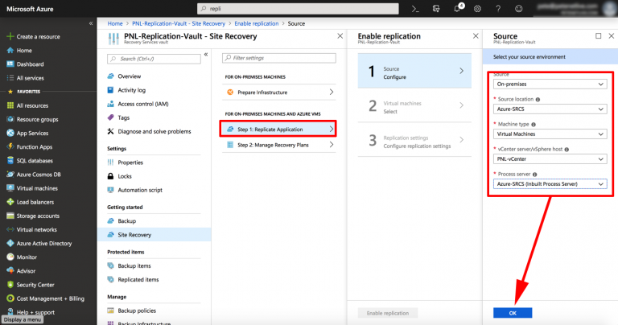Open Tags in vault menu
The image size is (618, 325).
[123, 117]
